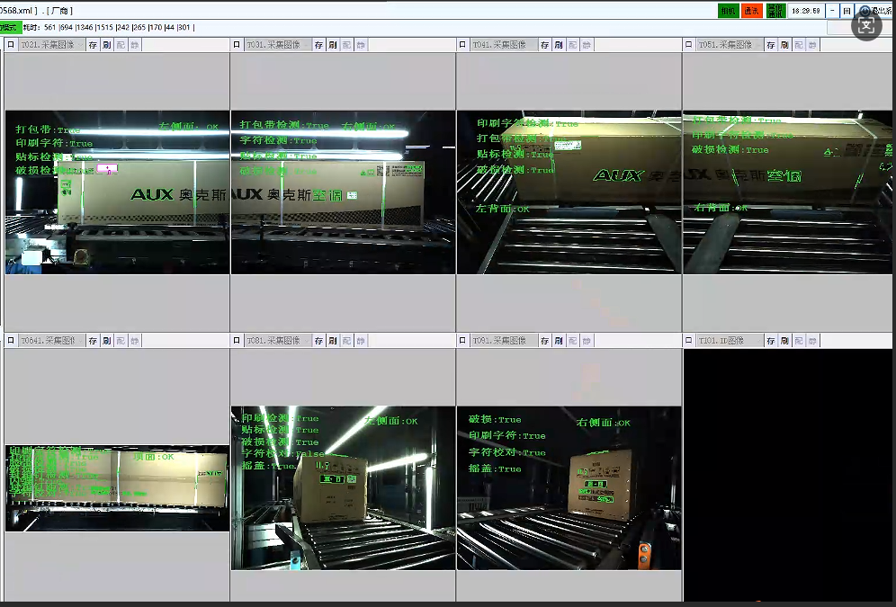The image size is (896, 607).
Task: Click the 存 save icon in T041 panel
Action: pyautogui.click(x=544, y=45)
